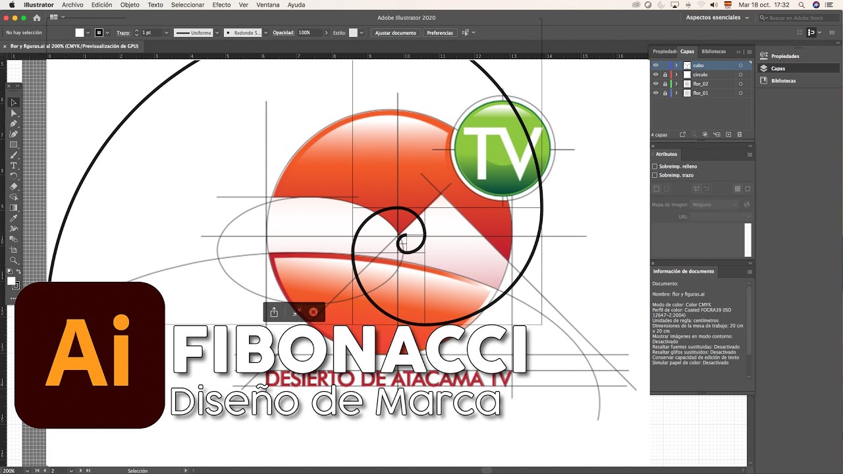Select the Rotate tool

tap(14, 176)
